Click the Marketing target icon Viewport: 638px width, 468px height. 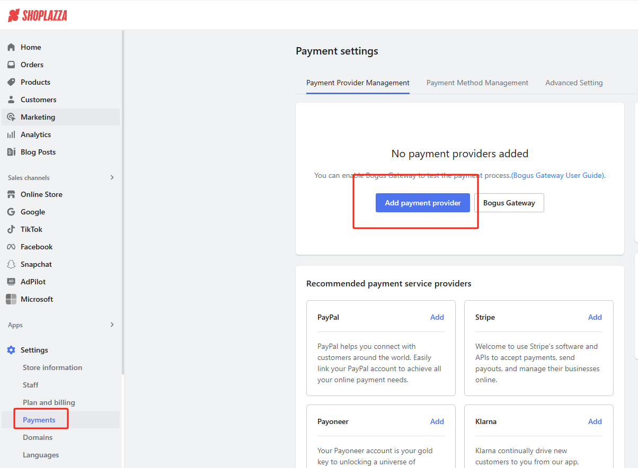[x=11, y=117]
